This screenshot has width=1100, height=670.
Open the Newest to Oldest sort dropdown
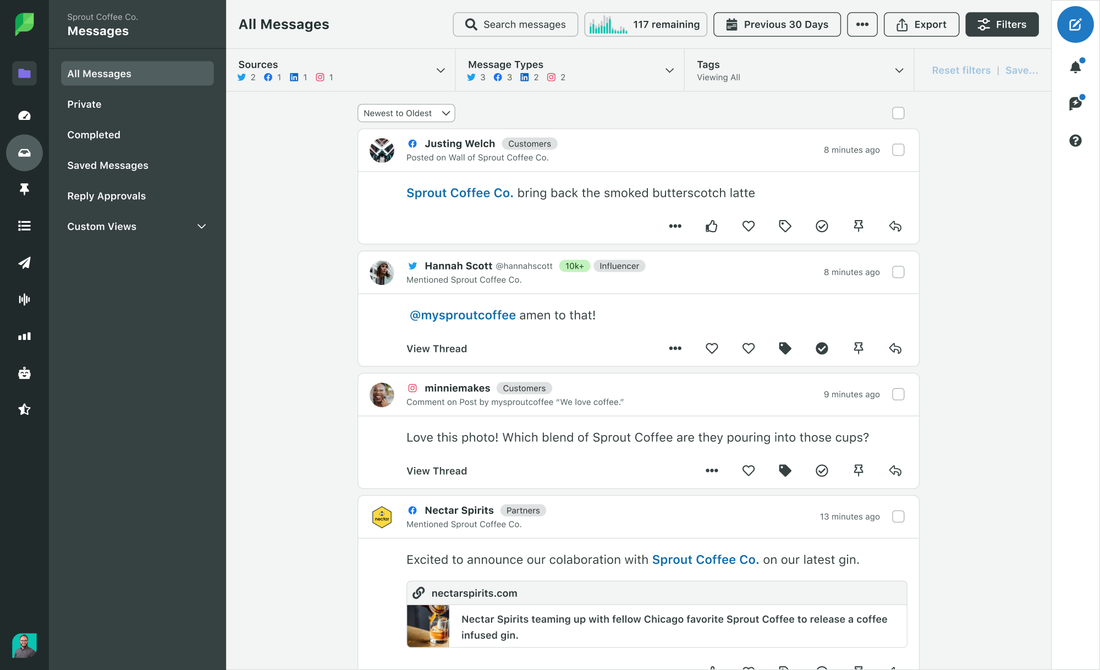click(x=405, y=112)
